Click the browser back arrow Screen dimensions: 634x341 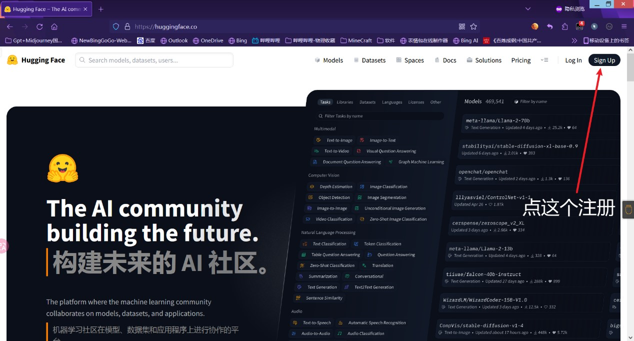pos(10,26)
